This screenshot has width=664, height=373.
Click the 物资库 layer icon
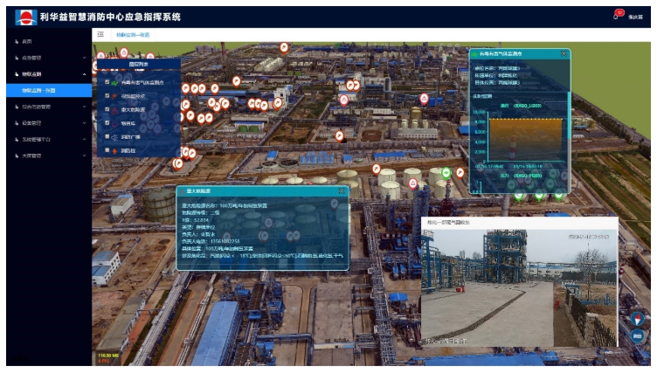tap(114, 124)
